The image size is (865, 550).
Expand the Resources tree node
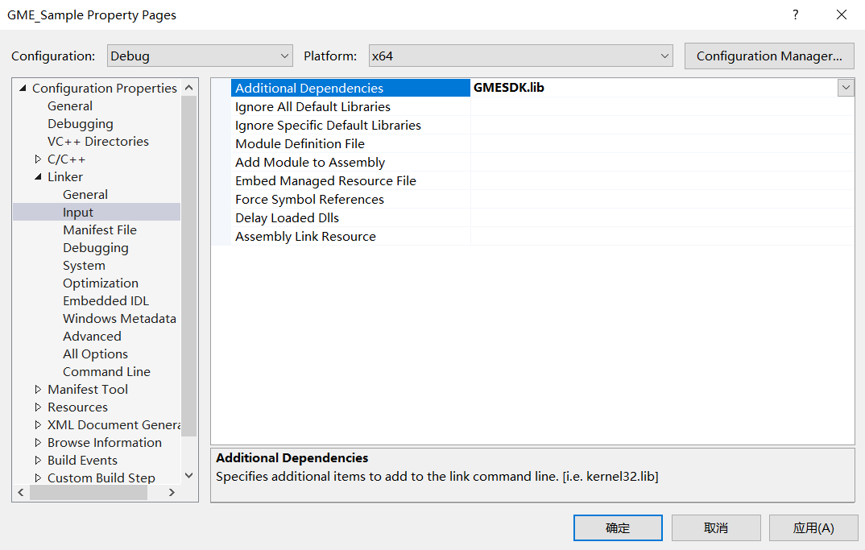click(38, 407)
